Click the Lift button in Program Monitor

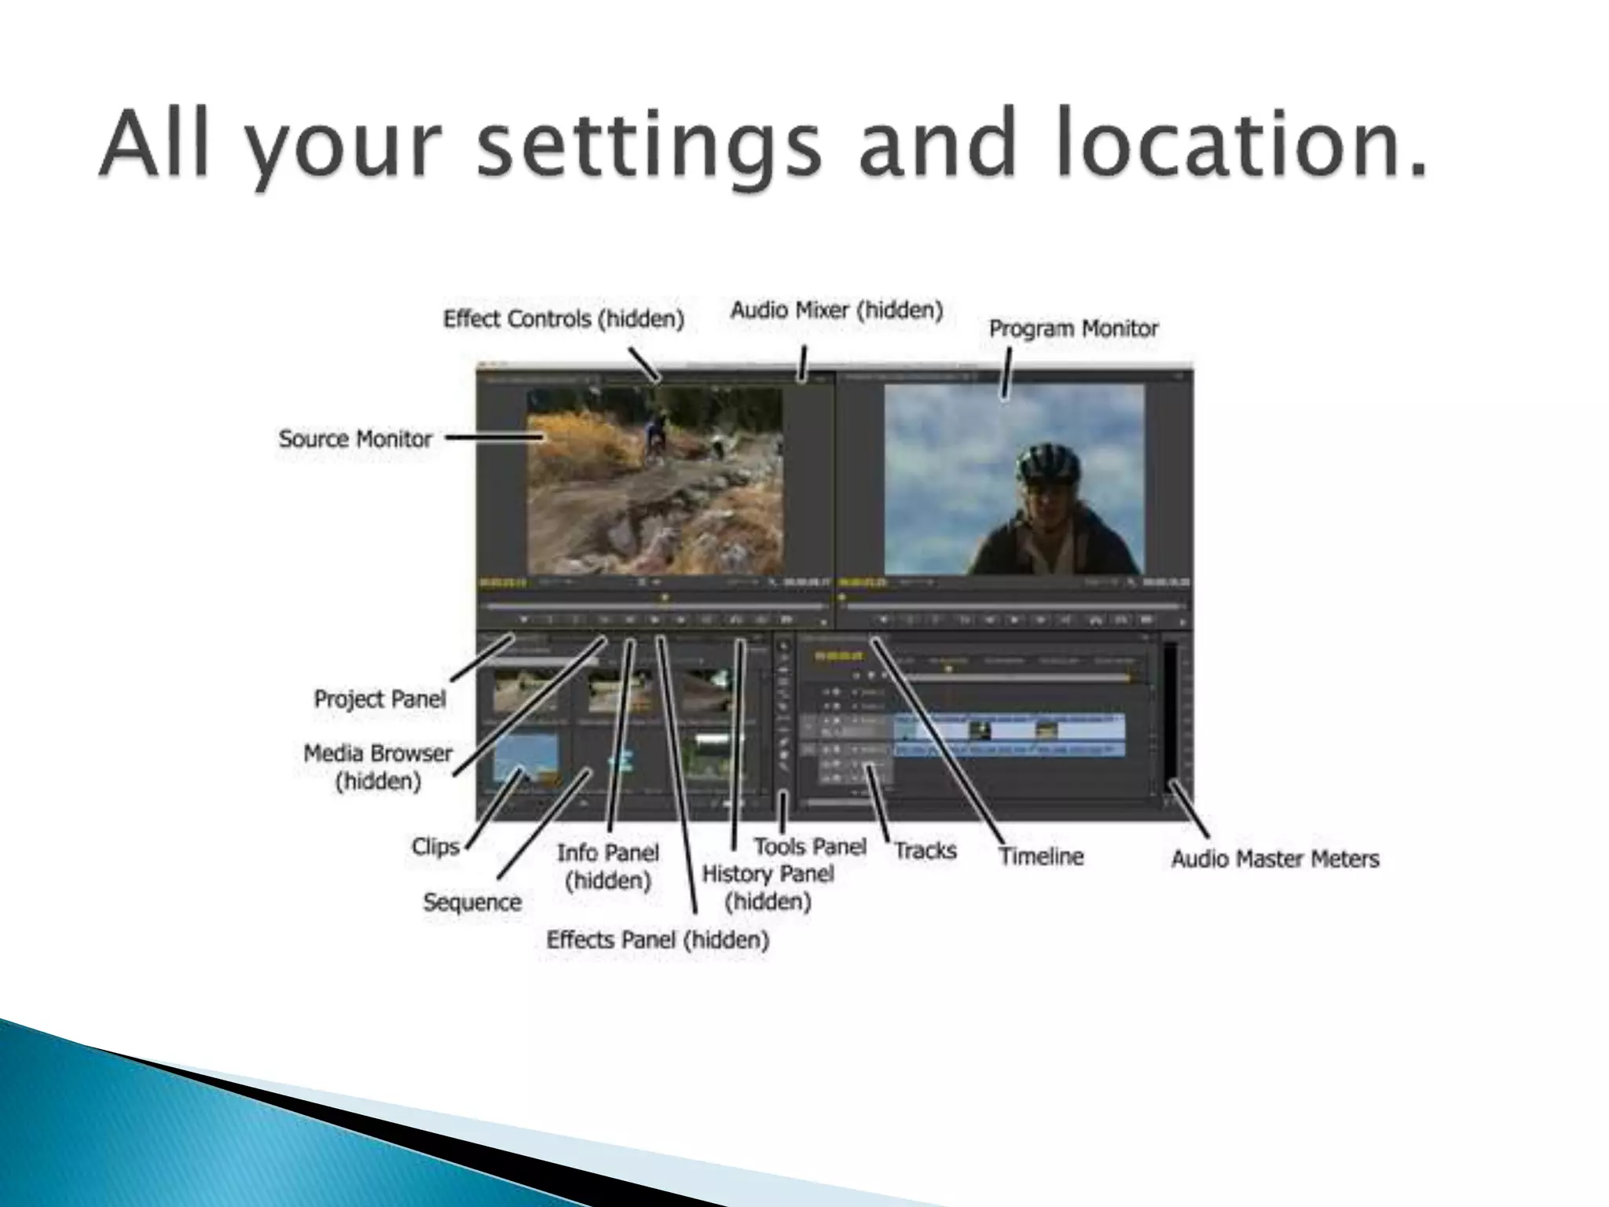coord(1096,621)
